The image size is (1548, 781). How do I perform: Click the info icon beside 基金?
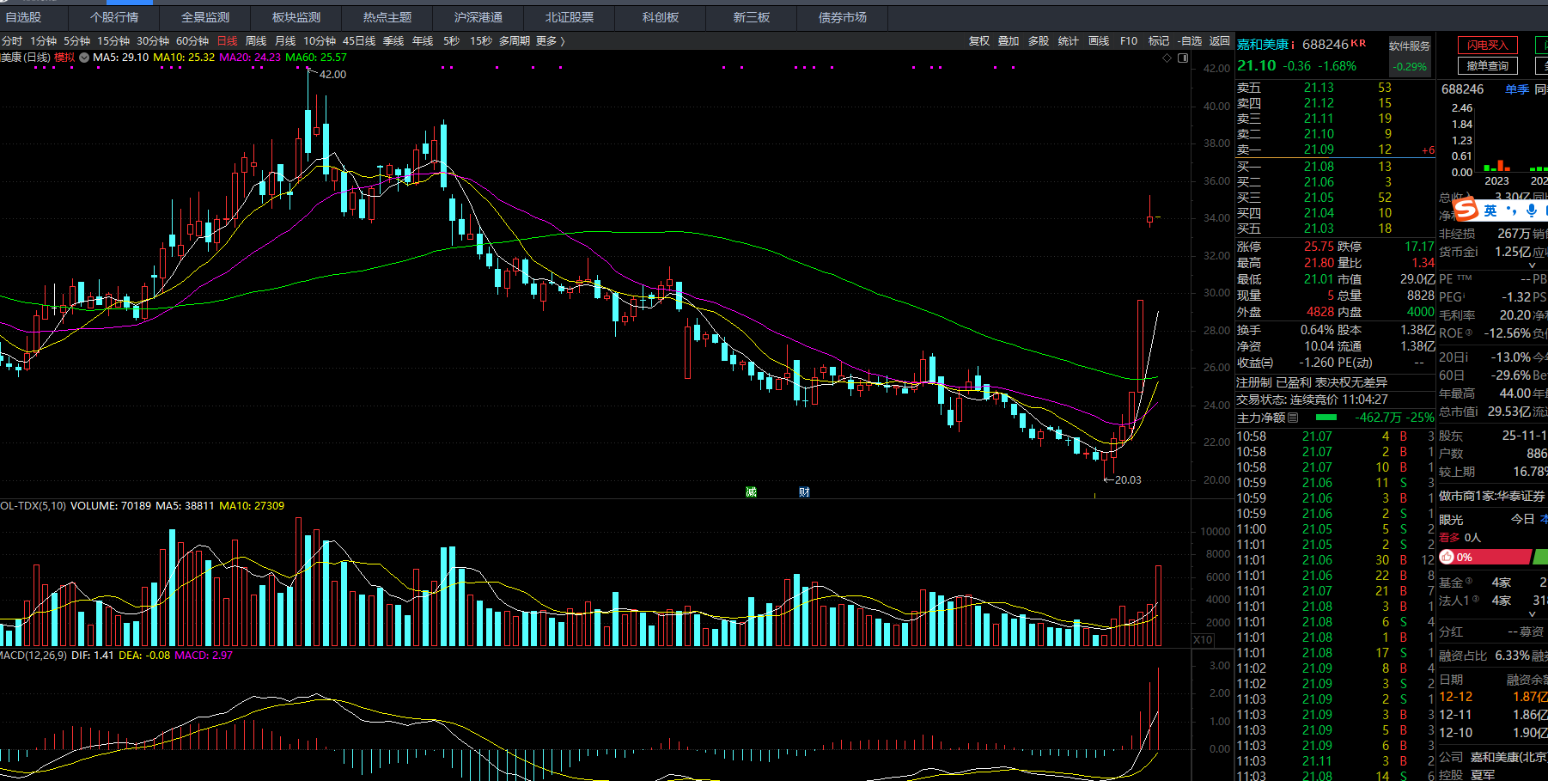click(x=1468, y=581)
